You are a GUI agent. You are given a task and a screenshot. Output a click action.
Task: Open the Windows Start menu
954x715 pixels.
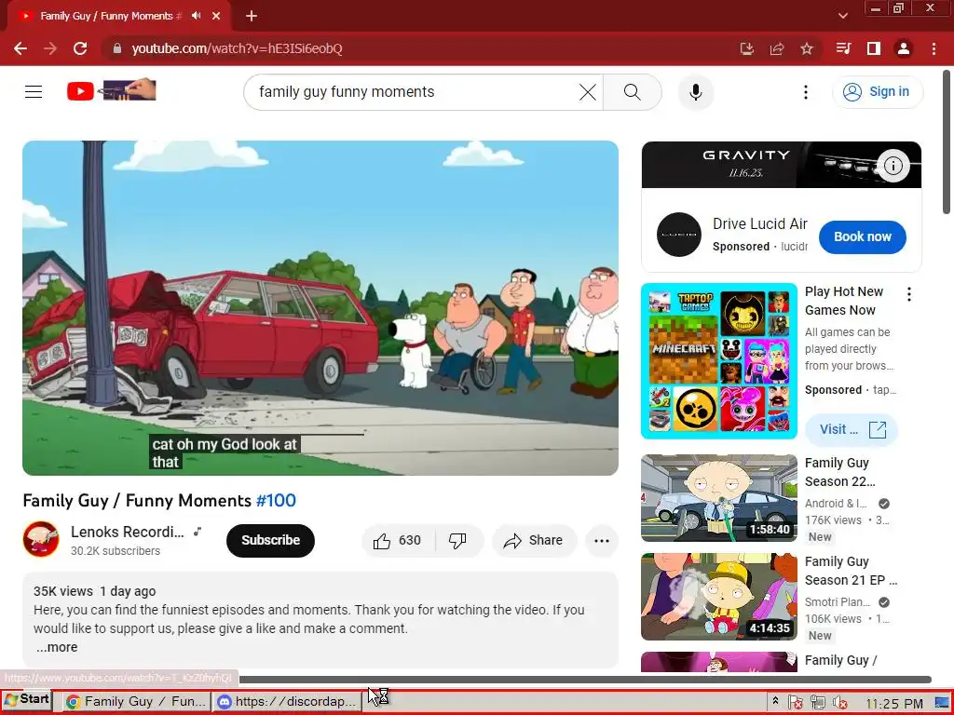tap(26, 700)
